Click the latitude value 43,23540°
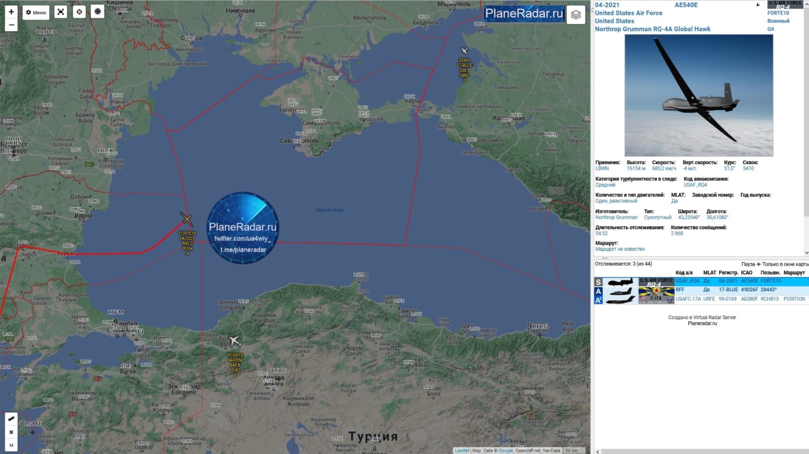Screen dimensions: 809x454 pyautogui.click(x=689, y=218)
